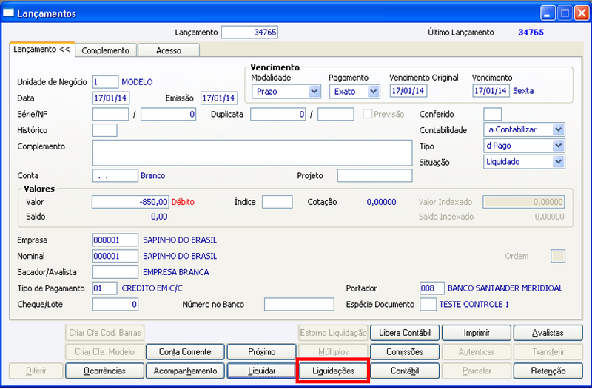Click the Complemento text area

(252, 153)
